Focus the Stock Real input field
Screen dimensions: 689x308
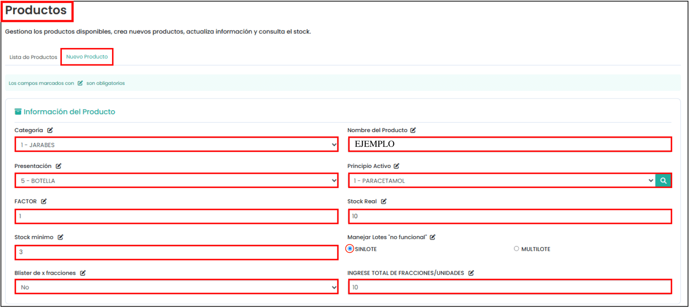point(510,216)
